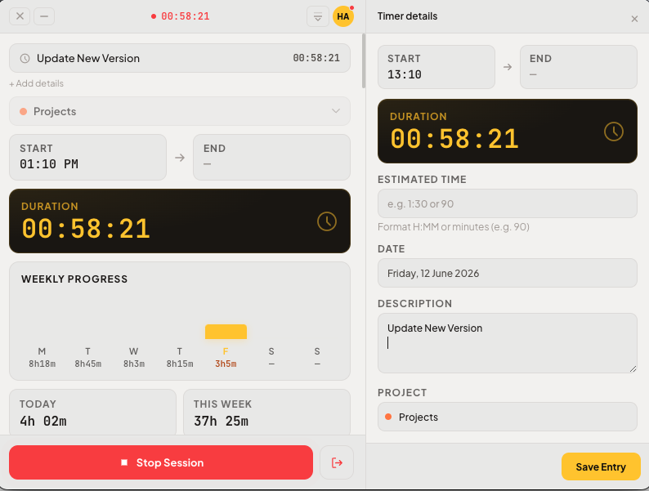Open the collapse-to-tray icon beside the avatar
Viewport: 649px width, 491px height.
(317, 16)
